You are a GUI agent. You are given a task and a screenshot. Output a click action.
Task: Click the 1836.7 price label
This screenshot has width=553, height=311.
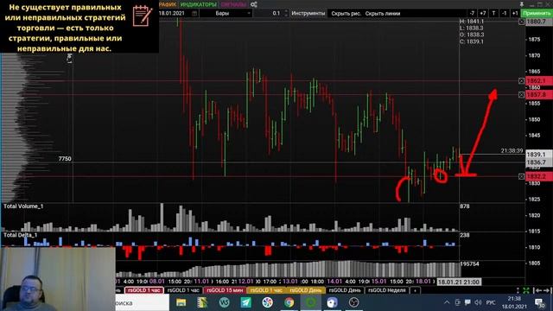[539, 162]
